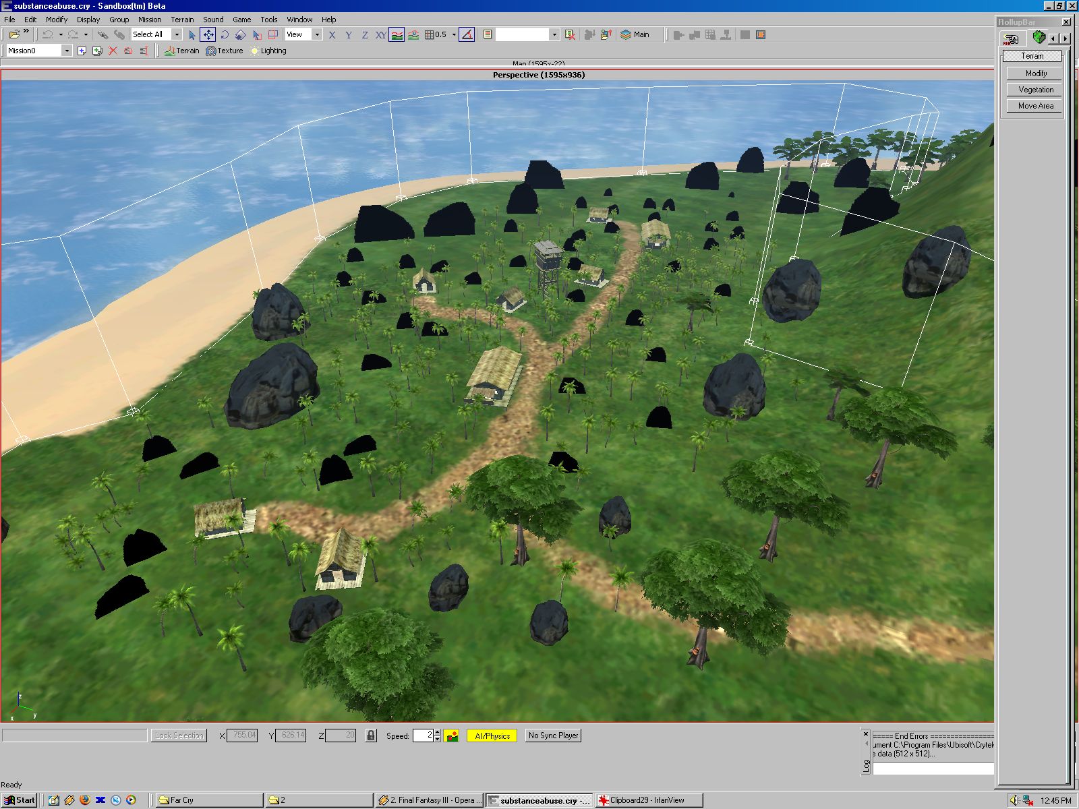Click the save selected objects icon
The width and height of the screenshot is (1079, 809).
coord(589,34)
